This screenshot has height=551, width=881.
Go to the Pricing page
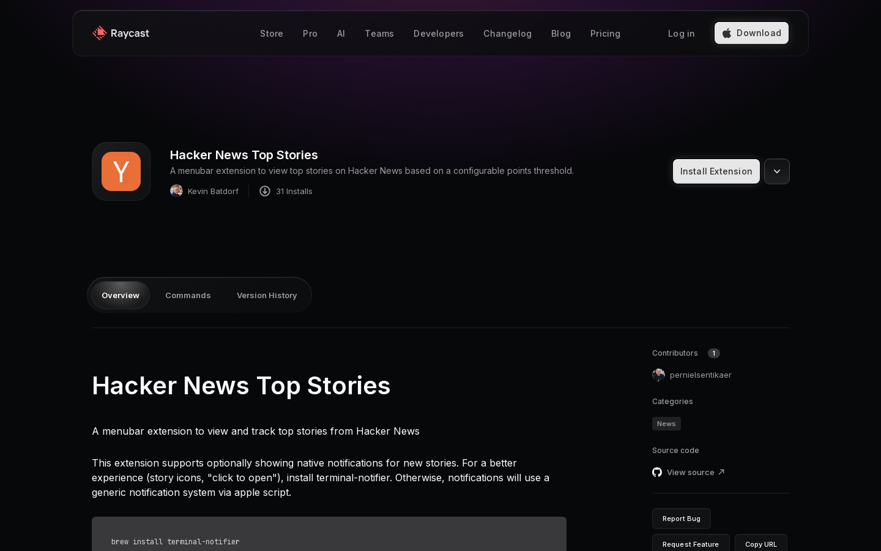coord(605,34)
